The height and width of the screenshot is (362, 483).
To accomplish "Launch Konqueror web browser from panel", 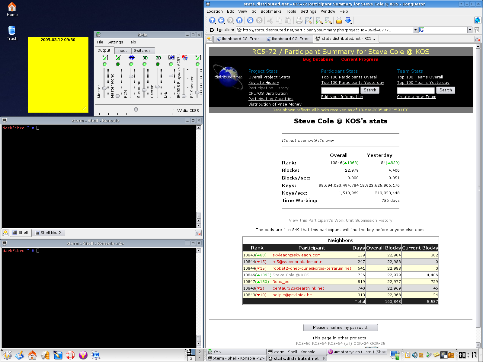I will 96,355.
